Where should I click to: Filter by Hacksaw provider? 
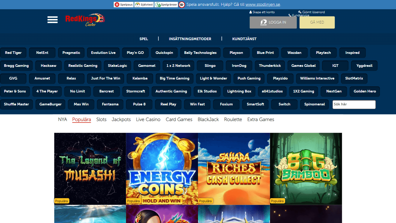pos(49,66)
